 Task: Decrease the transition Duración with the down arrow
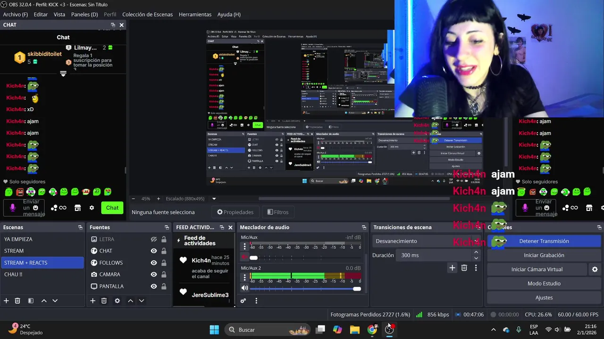(x=476, y=258)
